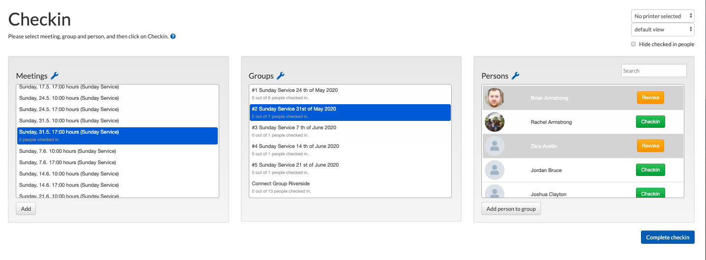Check in Rachel Armstrong

pyautogui.click(x=650, y=122)
